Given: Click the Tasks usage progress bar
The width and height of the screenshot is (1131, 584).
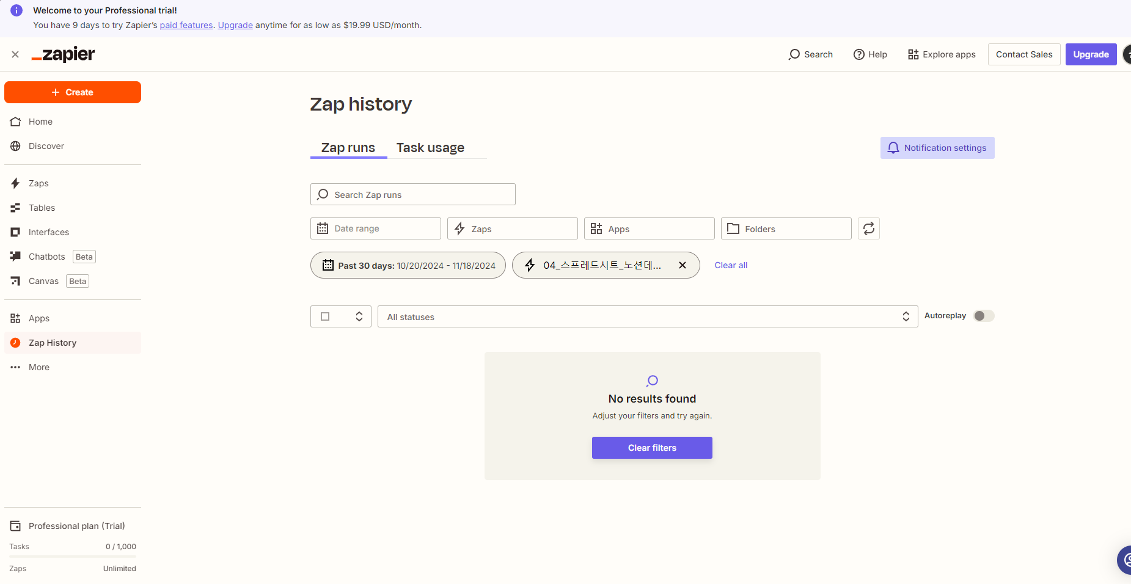Looking at the screenshot, I should [73, 557].
